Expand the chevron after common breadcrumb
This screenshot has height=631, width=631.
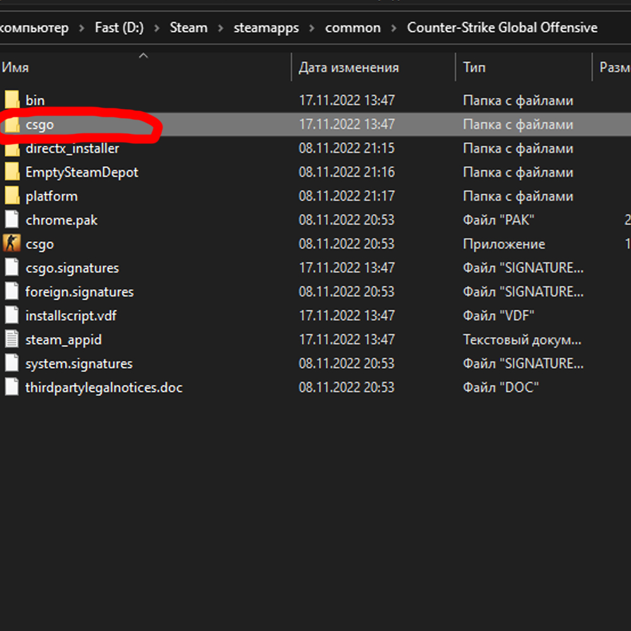(394, 28)
